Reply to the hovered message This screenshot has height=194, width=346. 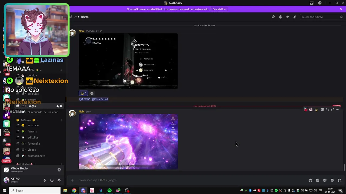[327, 109]
